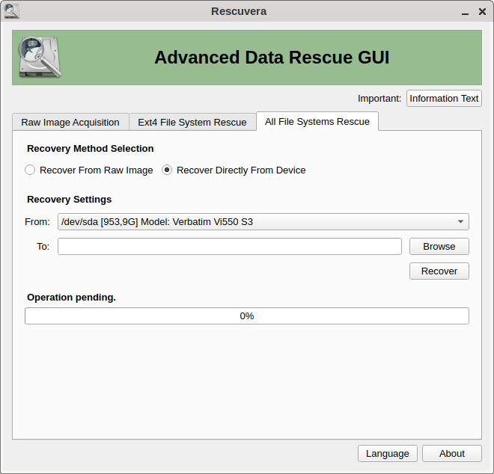The height and width of the screenshot is (474, 494).
Task: Open the About dialog
Action: click(x=451, y=453)
